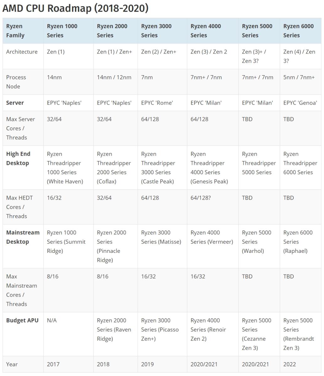
Task: Click the Ryzen 3000 Series column header
Action: (x=156, y=31)
